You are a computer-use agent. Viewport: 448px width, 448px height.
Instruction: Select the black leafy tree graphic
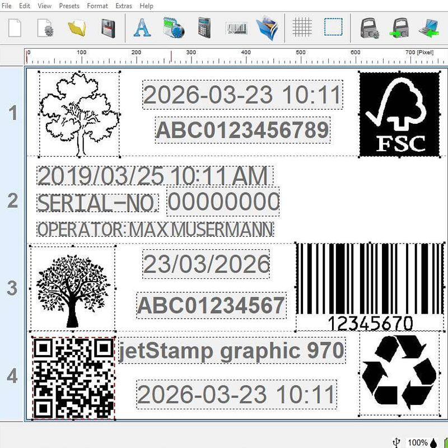73,288
